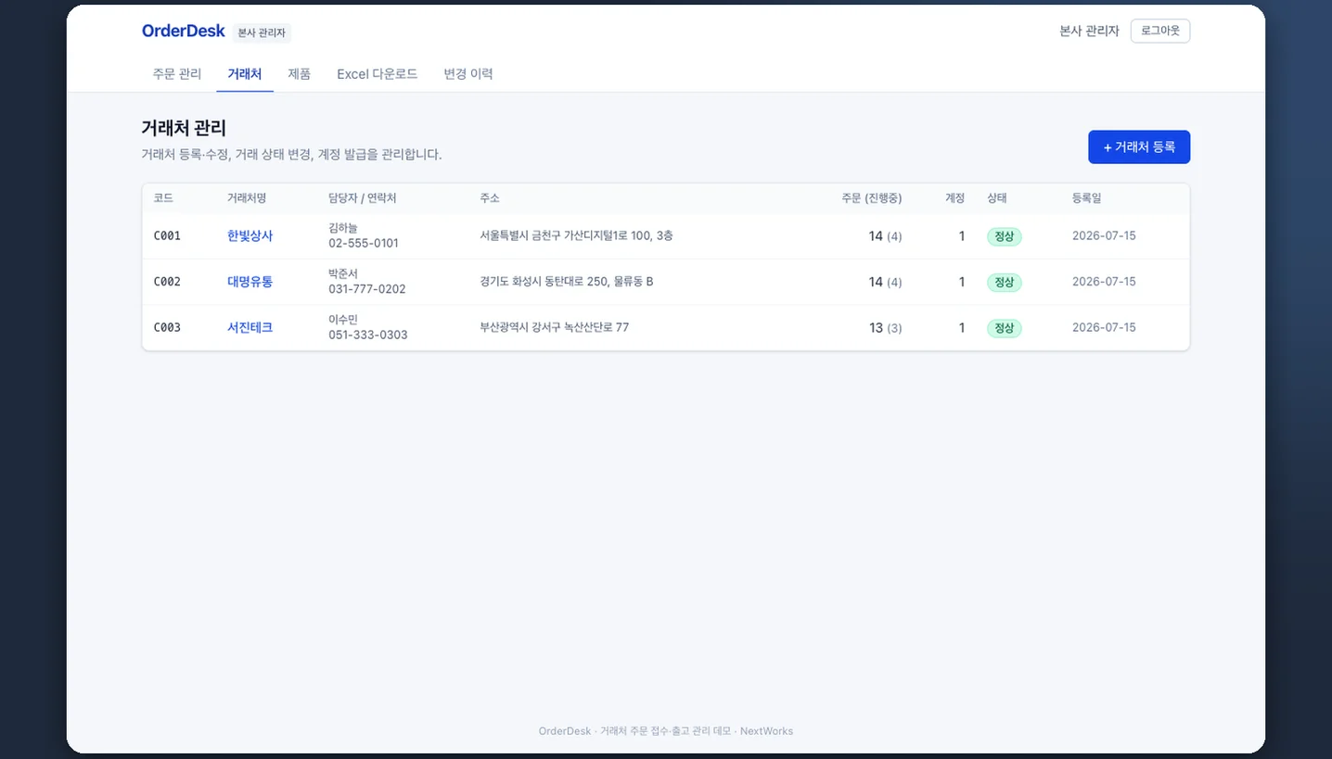Click phone number 031-777-0202

[x=367, y=289]
